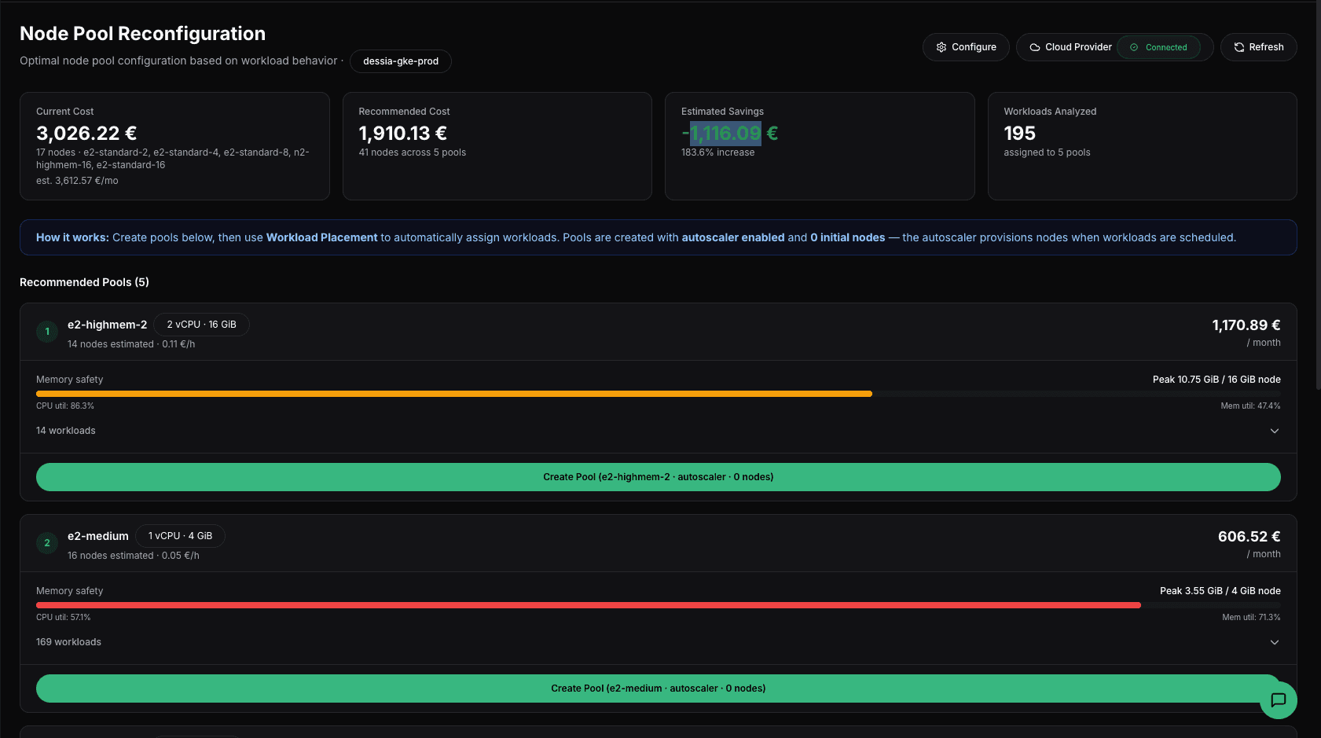Image resolution: width=1321 pixels, height=738 pixels.
Task: Select the highlighted 1,116.09 savings value
Action: [x=725, y=134]
